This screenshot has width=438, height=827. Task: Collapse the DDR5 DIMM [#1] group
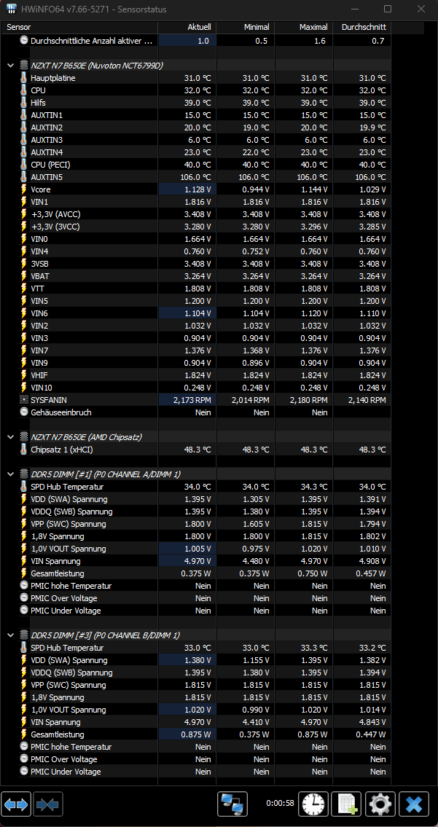(10, 474)
